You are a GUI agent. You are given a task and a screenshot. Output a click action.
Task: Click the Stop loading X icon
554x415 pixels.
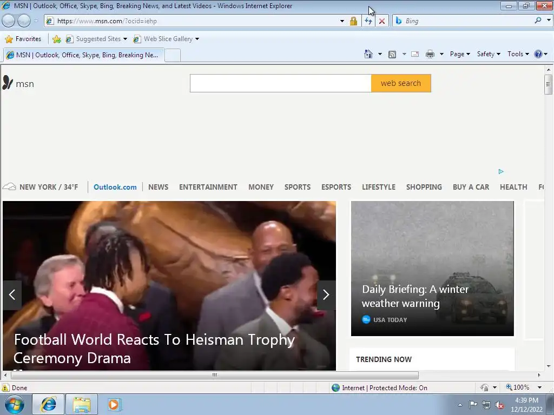pyautogui.click(x=381, y=21)
